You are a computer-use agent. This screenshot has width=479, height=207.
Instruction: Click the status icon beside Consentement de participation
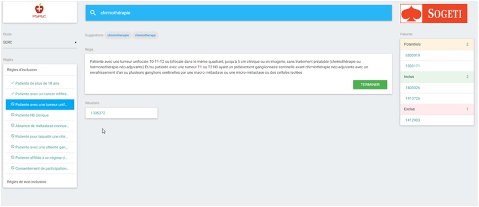pos(12,168)
